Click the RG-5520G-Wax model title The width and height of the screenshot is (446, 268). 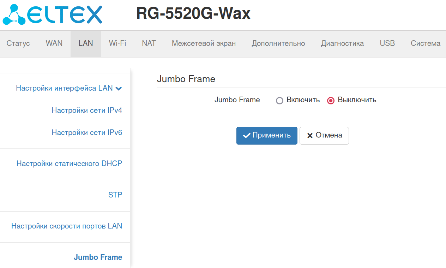pos(193,13)
